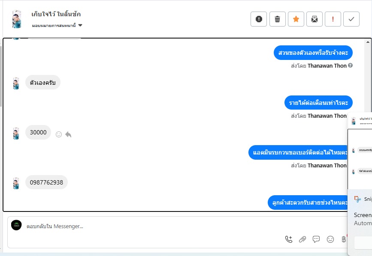Screen dimensions: 372x256
Task: Toggle the orange follow-up star
Action: [x=296, y=19]
